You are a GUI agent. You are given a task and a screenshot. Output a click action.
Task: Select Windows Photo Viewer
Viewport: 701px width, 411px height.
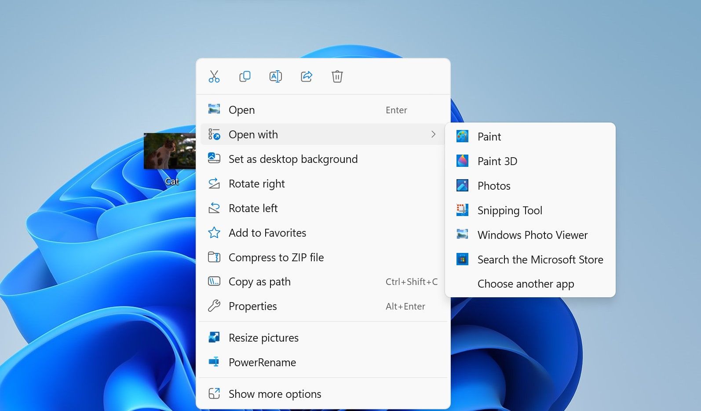[x=532, y=235]
